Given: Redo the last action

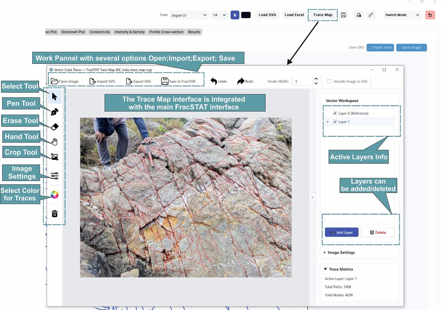Looking at the screenshot, I should 245,81.
